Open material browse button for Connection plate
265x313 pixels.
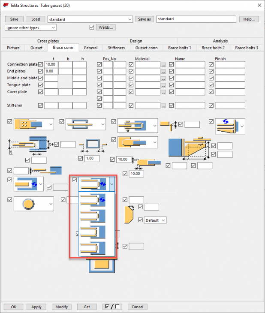[x=163, y=65]
